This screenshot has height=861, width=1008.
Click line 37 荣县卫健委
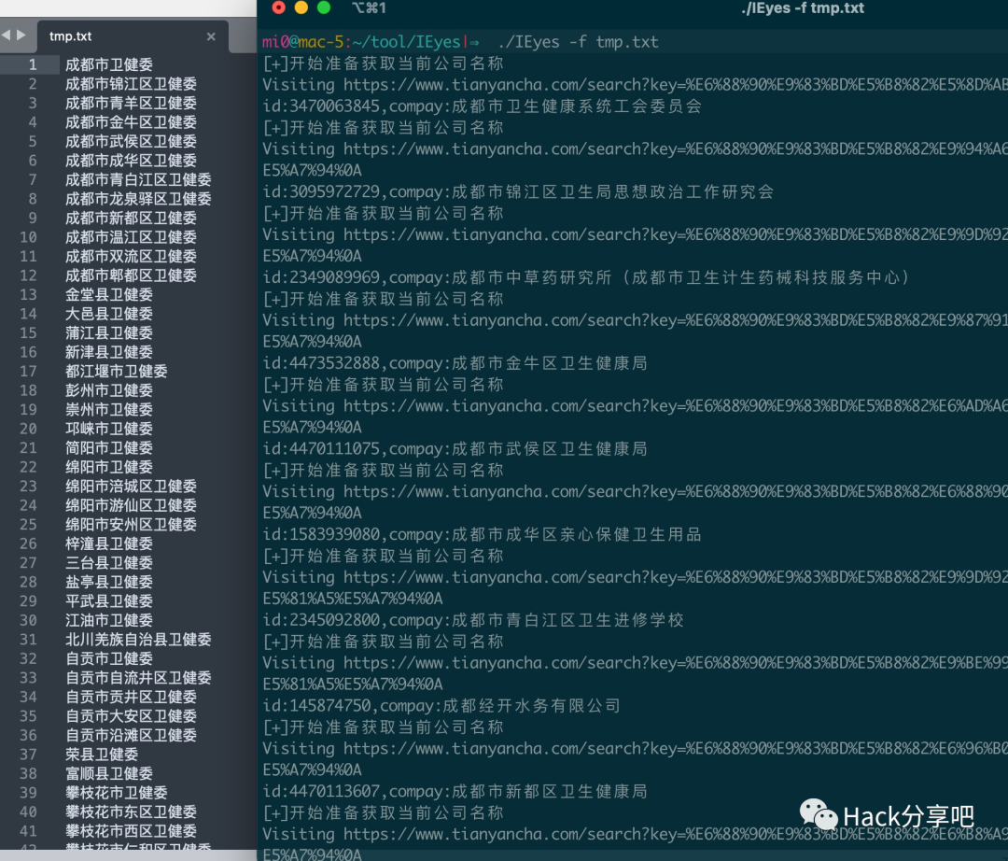102,755
